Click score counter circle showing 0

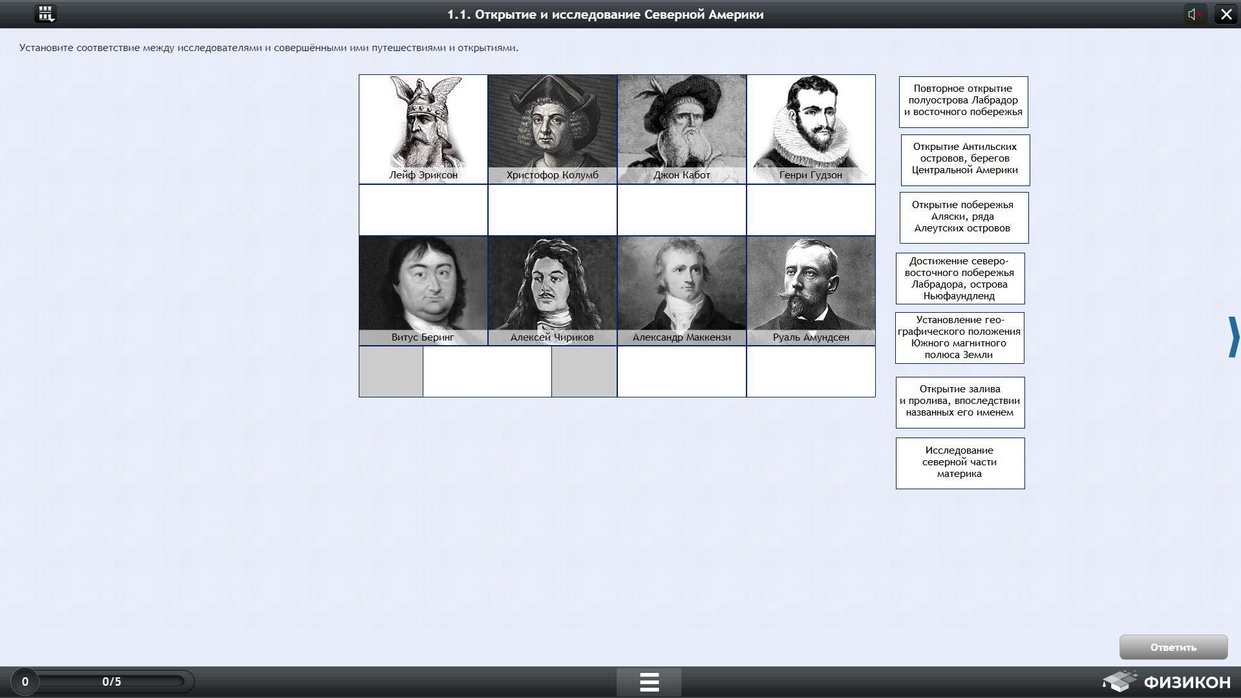(x=25, y=682)
